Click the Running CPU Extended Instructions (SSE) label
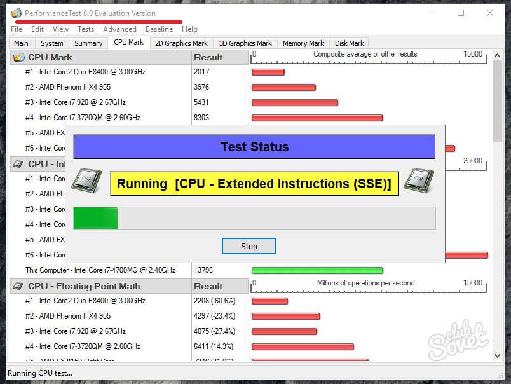 coord(254,184)
